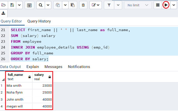
Task: Execute the query with the play button
Action: (x=166, y=5)
